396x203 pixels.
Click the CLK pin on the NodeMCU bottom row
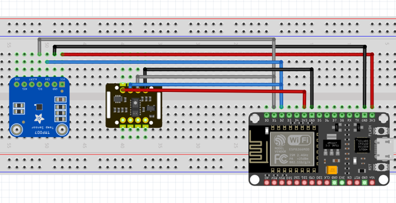coord(327,182)
